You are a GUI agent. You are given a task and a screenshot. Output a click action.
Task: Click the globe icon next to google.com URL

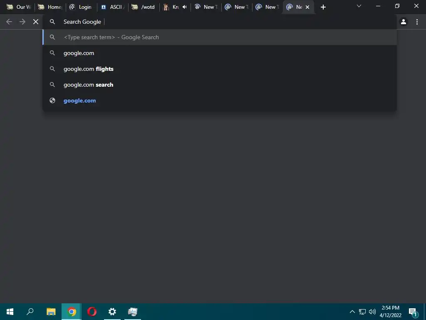click(x=52, y=101)
